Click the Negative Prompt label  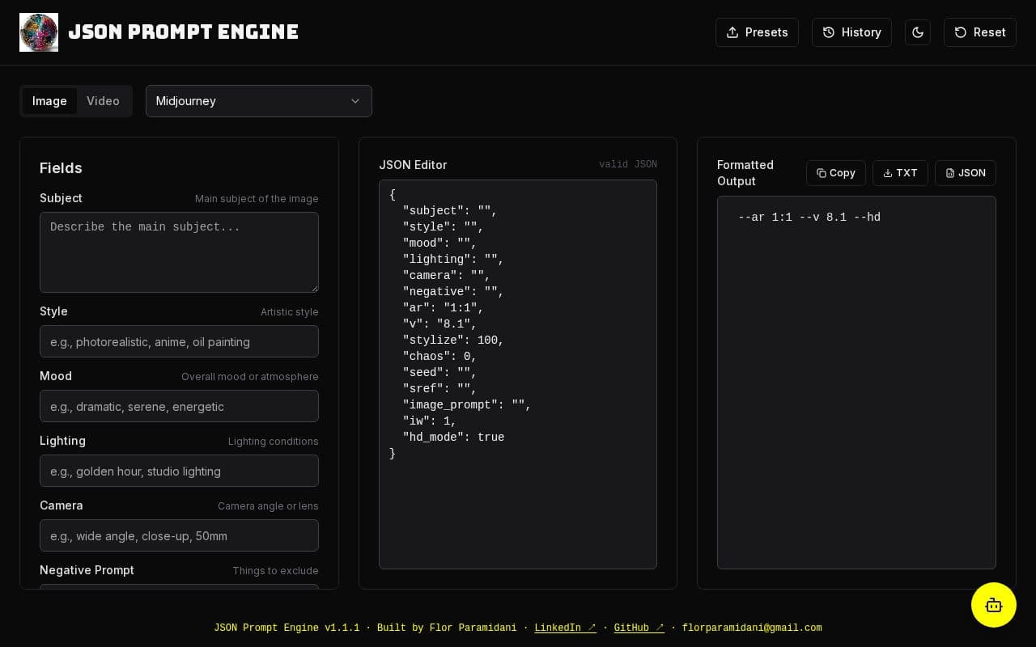[87, 570]
